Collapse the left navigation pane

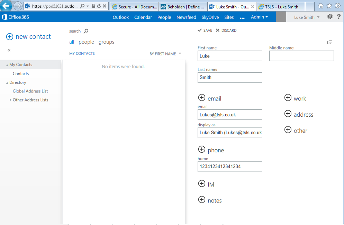pyautogui.click(x=9, y=51)
